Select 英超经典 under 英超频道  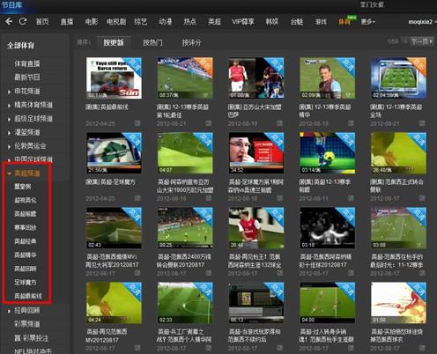pos(26,241)
